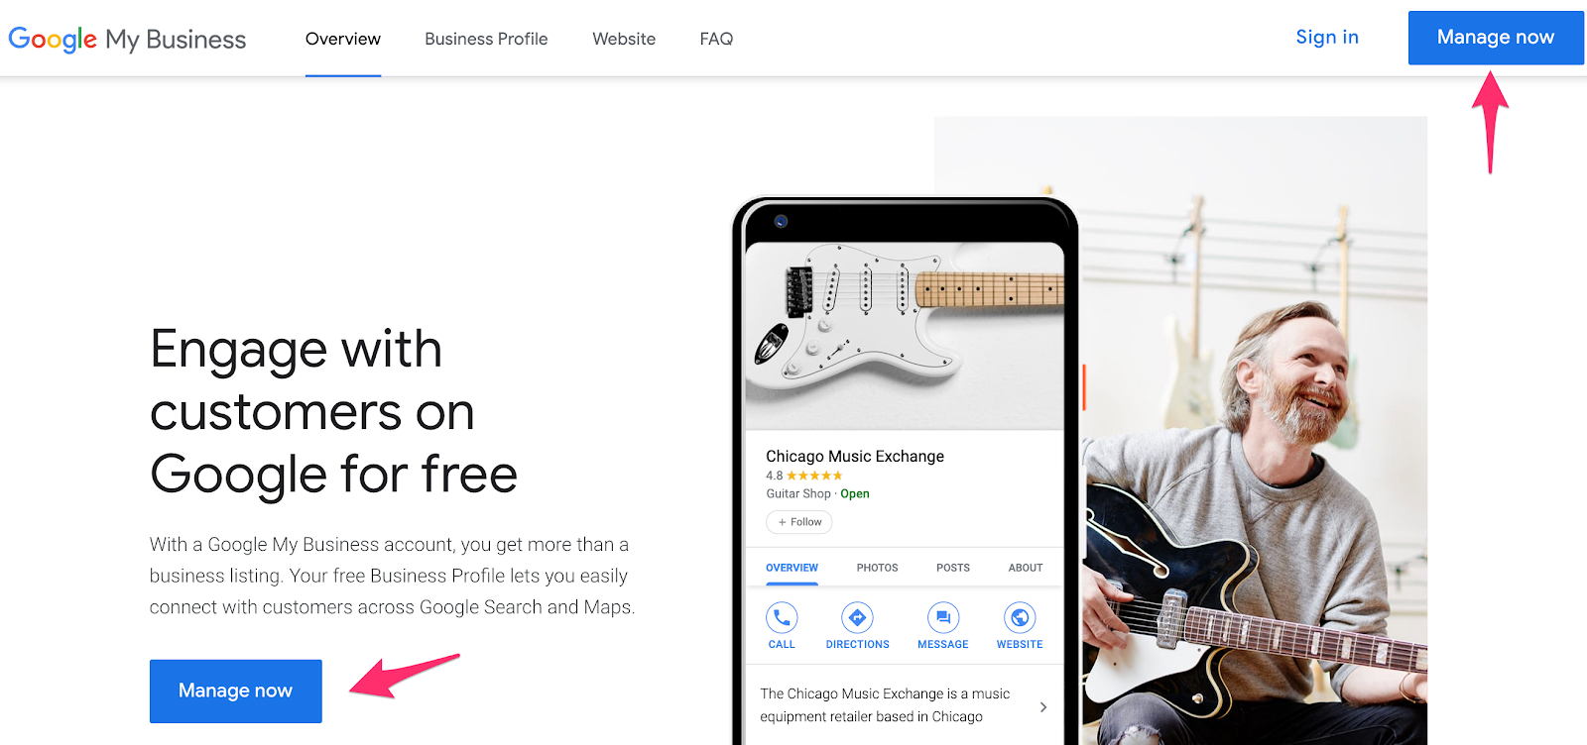Tap the Directions arrow icon
This screenshot has height=745, width=1587.
(x=857, y=618)
